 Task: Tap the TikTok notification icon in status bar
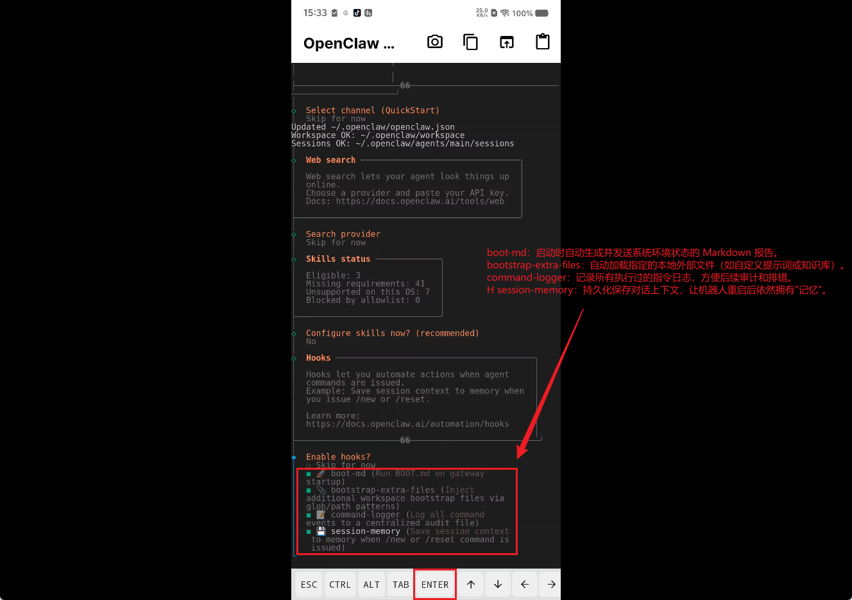click(x=357, y=13)
